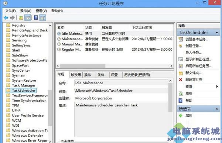The image size is (222, 143).
Task: Click the forward arrow toolbar icon
Action: [x=12, y=18]
